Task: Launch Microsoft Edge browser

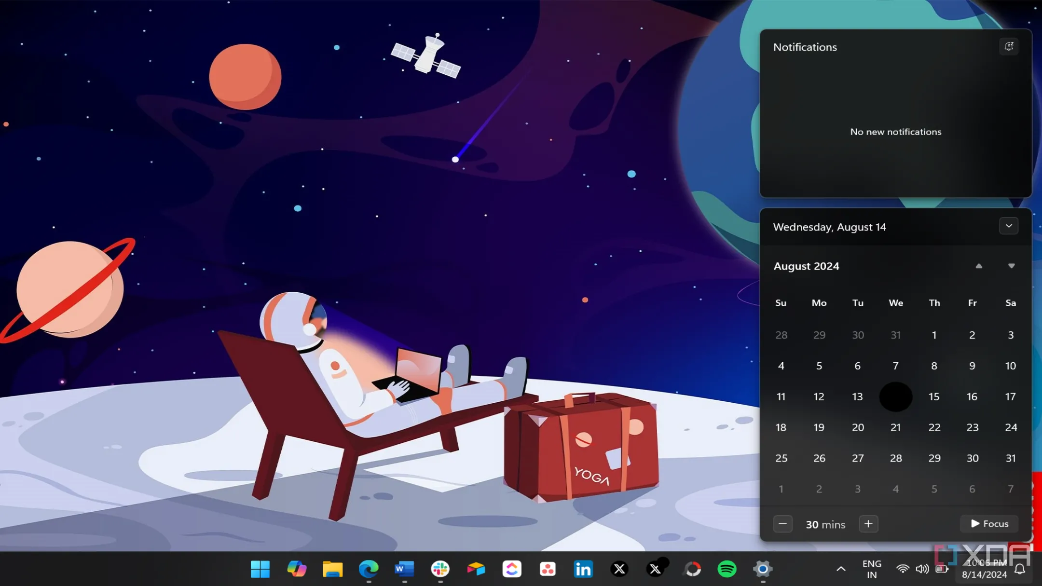Action: click(369, 569)
